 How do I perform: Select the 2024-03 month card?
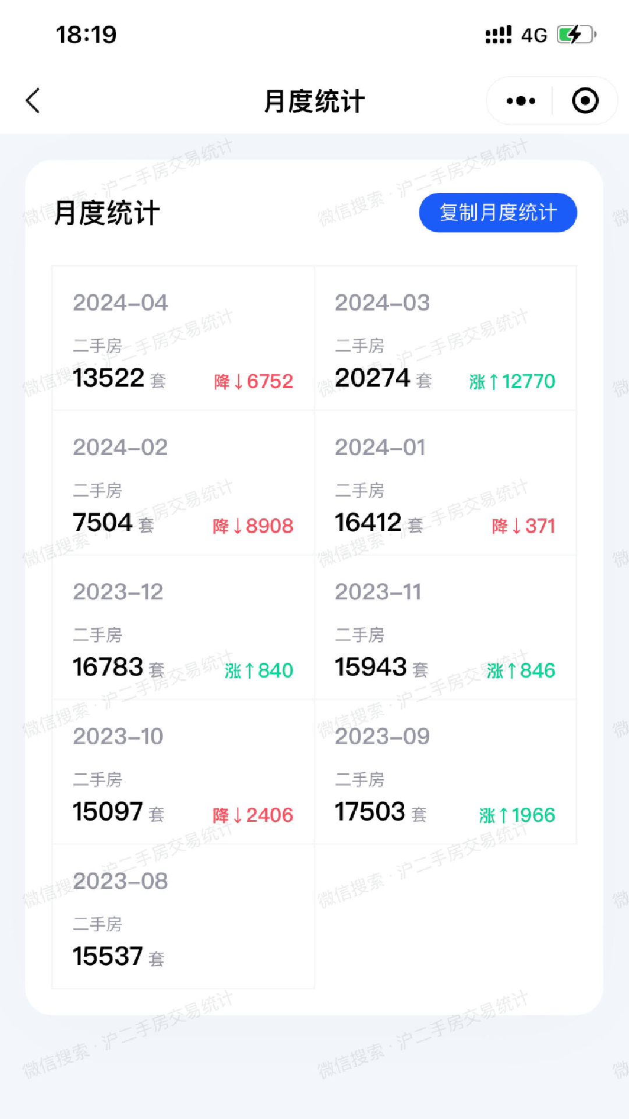[446, 339]
